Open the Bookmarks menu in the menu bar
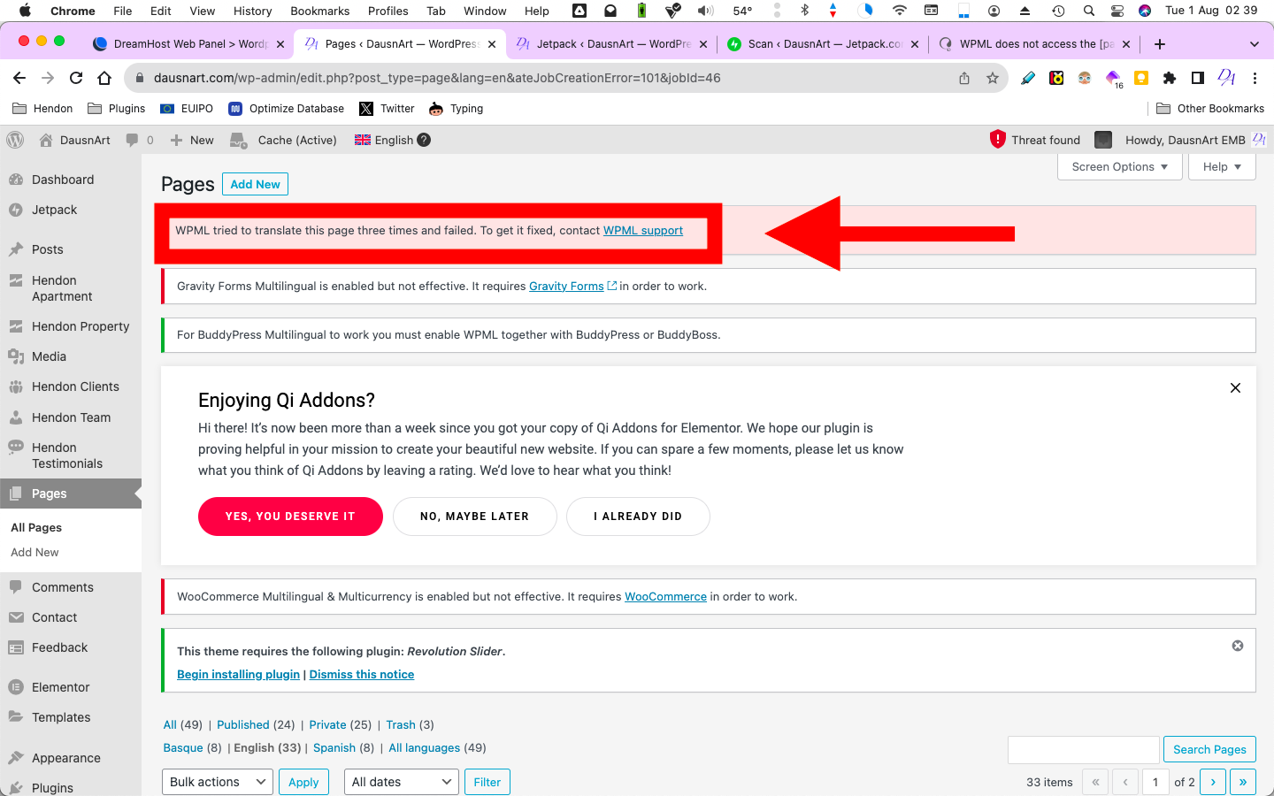 (x=319, y=11)
